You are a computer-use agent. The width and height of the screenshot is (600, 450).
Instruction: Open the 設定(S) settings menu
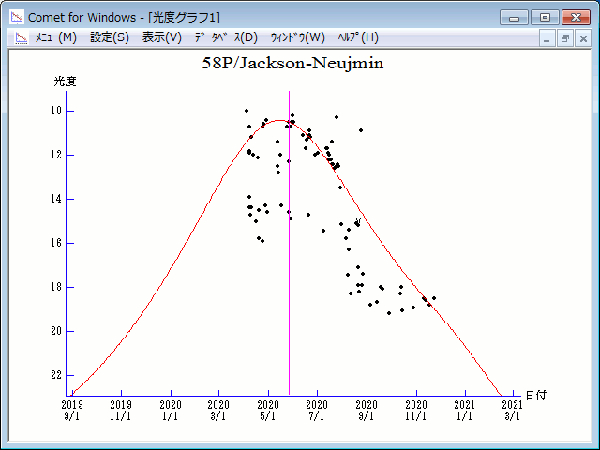[110, 37]
